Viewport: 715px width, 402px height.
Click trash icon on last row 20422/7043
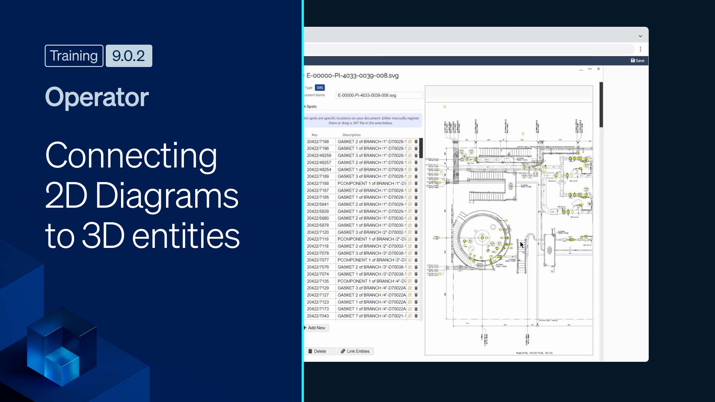[x=416, y=316]
